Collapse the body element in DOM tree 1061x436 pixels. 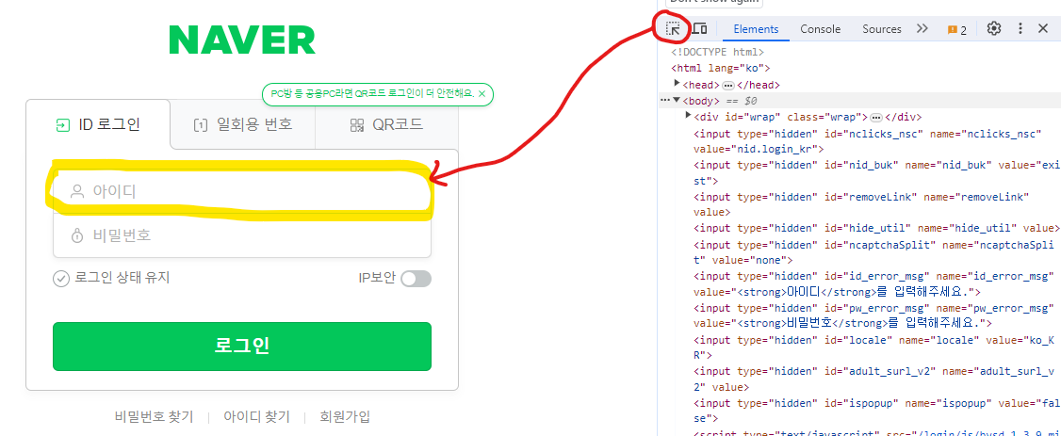pos(676,100)
